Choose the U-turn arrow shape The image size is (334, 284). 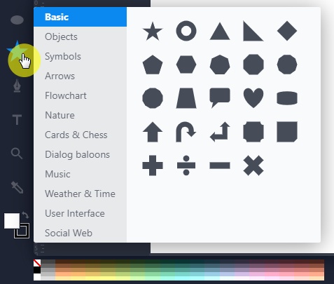click(x=186, y=132)
